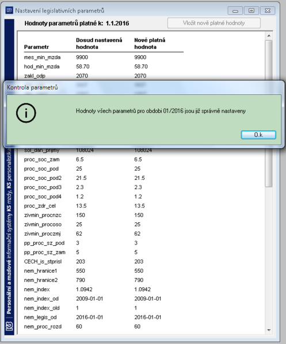Click the nem_legis_od parameter name
Screen dimensions: 286x344
click(40, 317)
